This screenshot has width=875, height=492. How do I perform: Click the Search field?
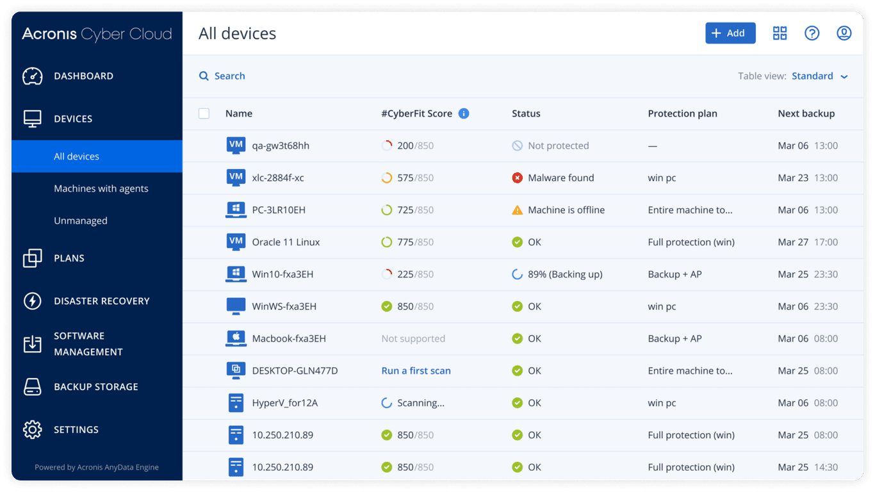click(229, 76)
